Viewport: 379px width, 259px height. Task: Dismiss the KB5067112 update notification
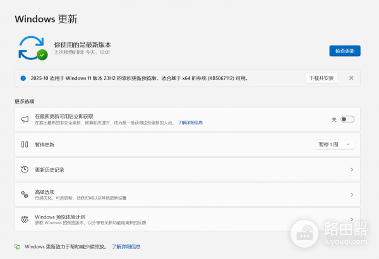[x=351, y=78]
